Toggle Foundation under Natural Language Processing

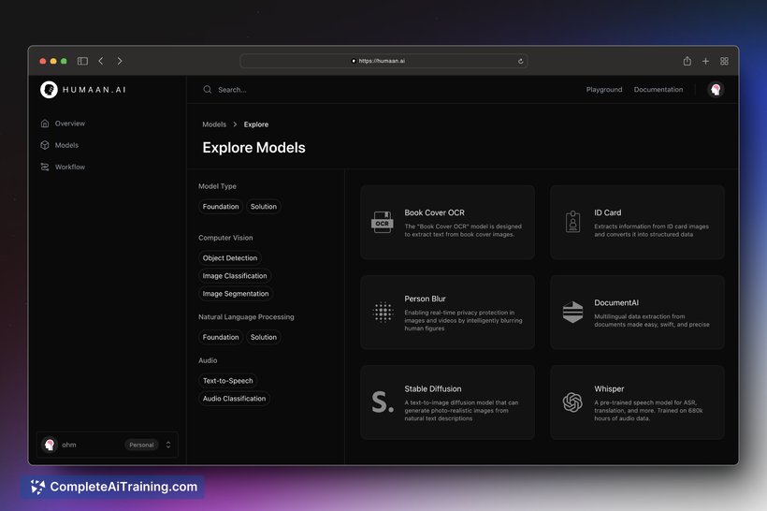[221, 337]
